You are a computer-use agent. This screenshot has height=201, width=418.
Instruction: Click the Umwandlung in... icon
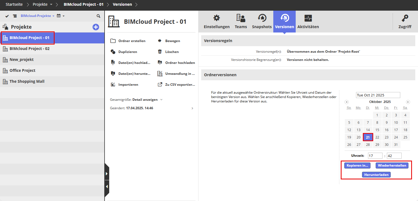point(160,73)
